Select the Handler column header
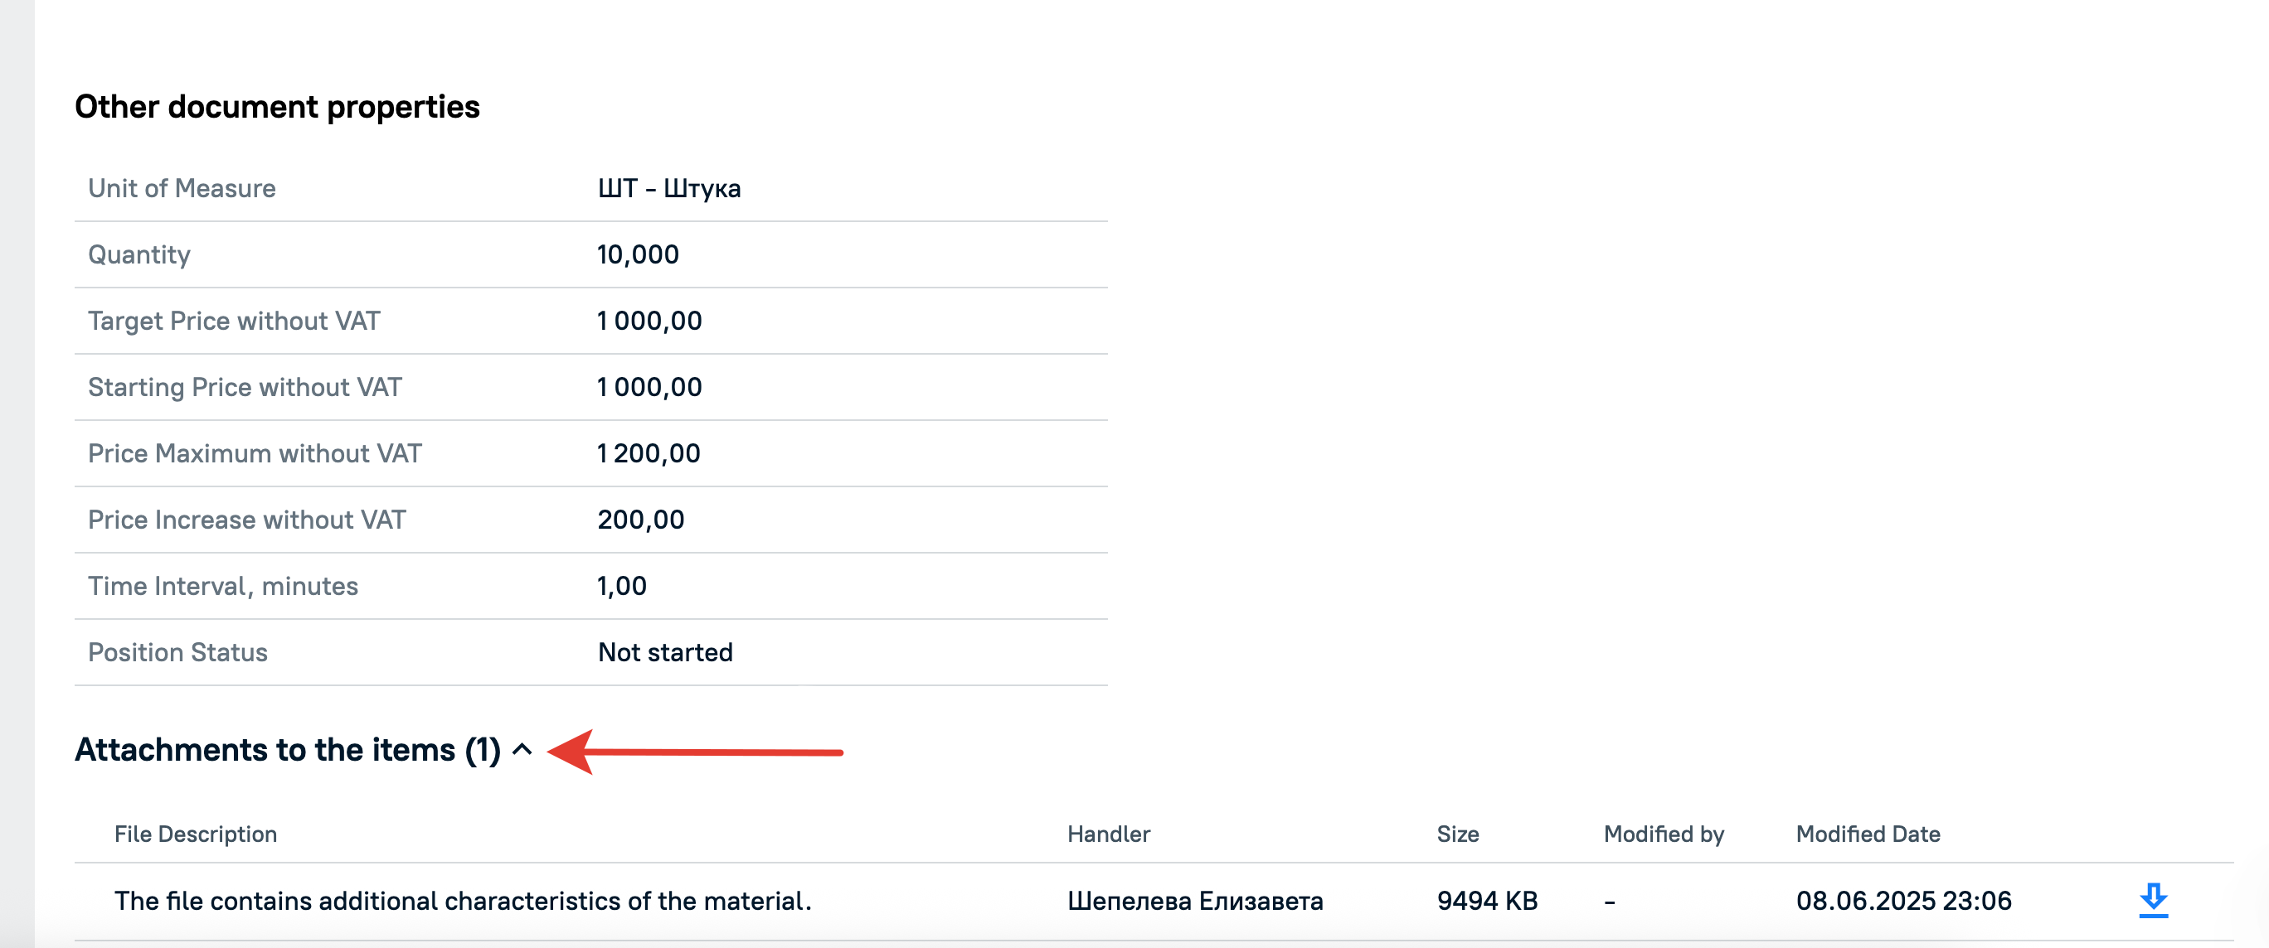The width and height of the screenshot is (2269, 948). click(1108, 834)
